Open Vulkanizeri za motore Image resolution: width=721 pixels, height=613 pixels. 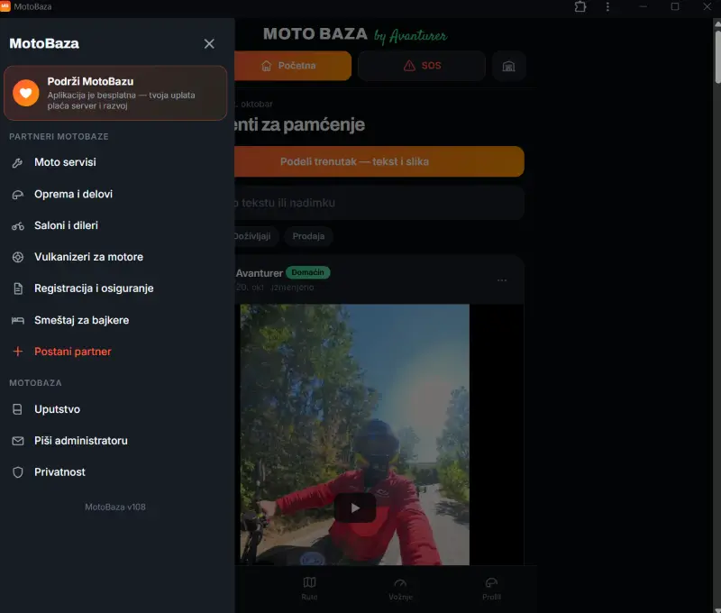[115, 257]
